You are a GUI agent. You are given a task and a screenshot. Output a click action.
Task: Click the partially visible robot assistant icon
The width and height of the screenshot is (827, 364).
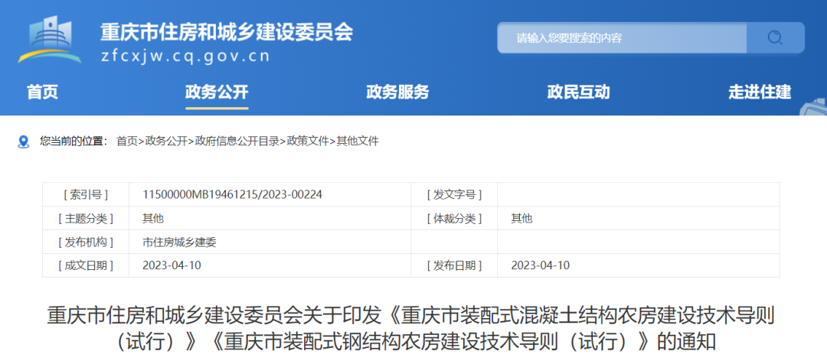click(814, 107)
